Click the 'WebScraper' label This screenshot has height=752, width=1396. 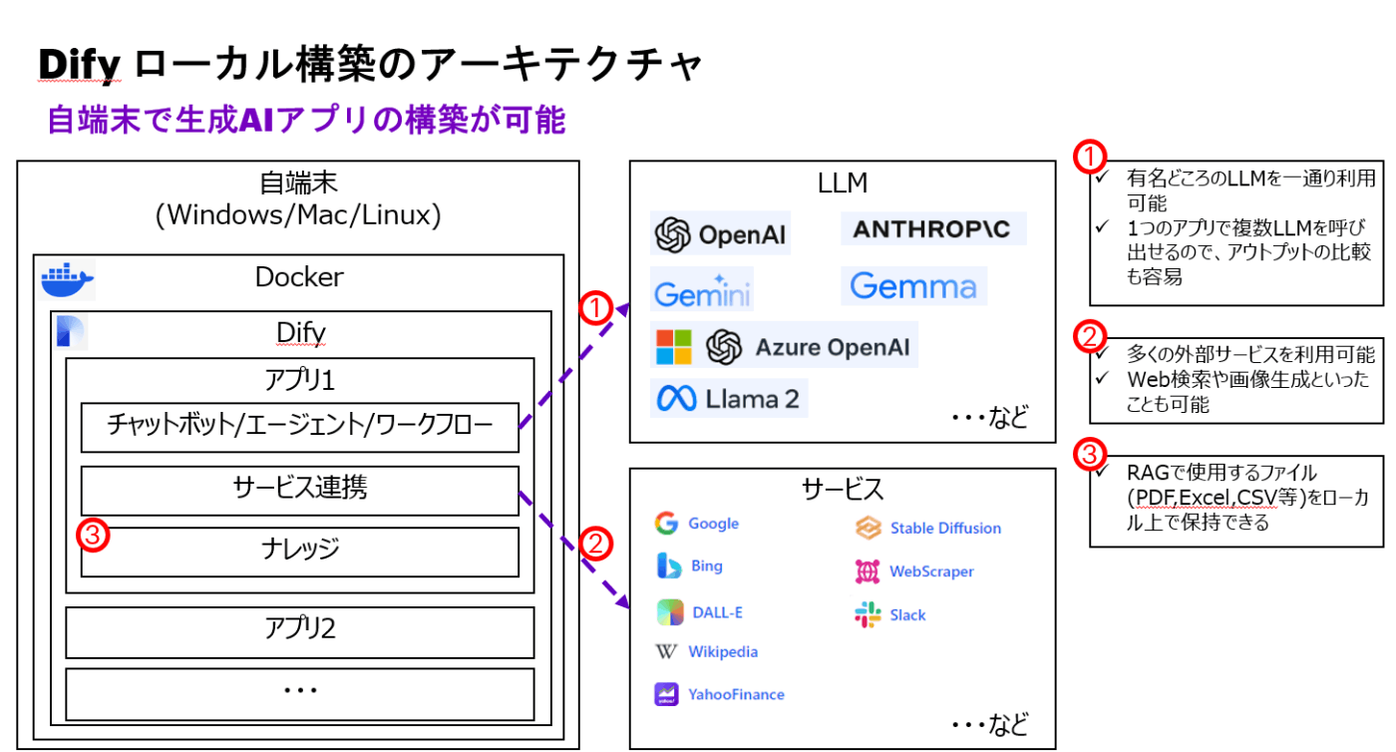(931, 571)
